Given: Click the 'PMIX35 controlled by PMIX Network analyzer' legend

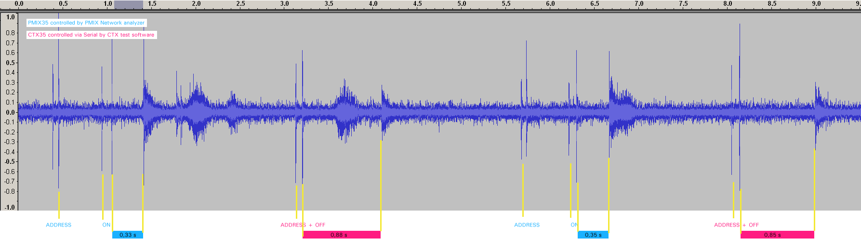Looking at the screenshot, I should coord(86,23).
